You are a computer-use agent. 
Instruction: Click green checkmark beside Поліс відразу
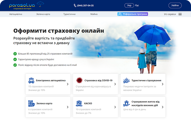15,65
